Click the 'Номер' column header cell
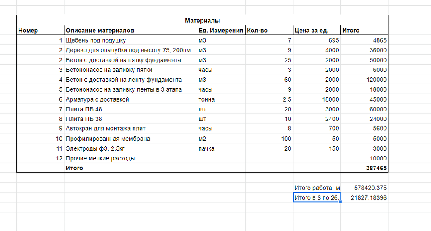431x231 pixels. tap(41, 30)
